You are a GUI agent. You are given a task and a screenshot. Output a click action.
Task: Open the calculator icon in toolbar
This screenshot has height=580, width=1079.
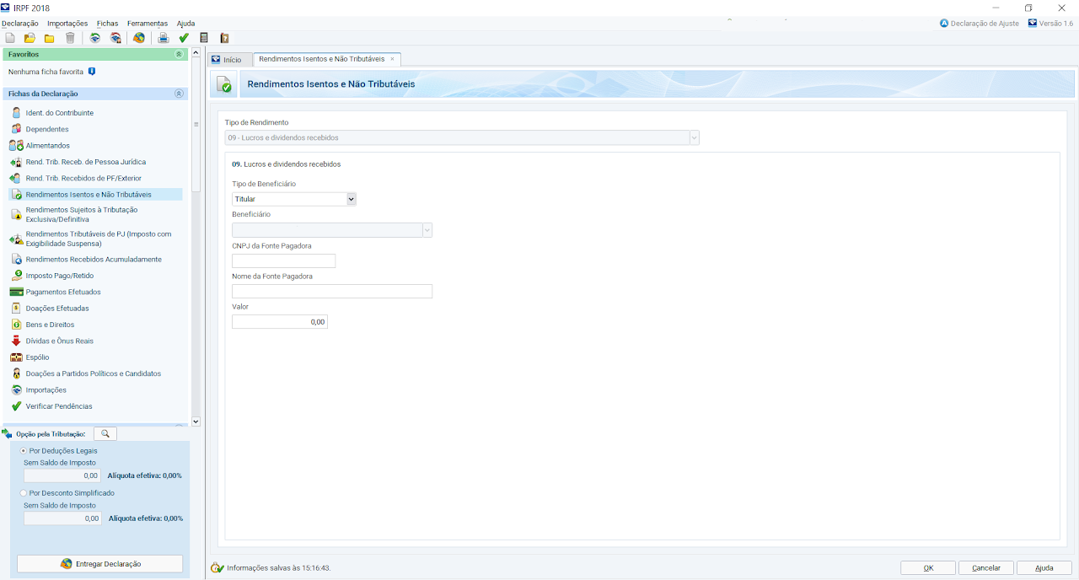(x=204, y=38)
